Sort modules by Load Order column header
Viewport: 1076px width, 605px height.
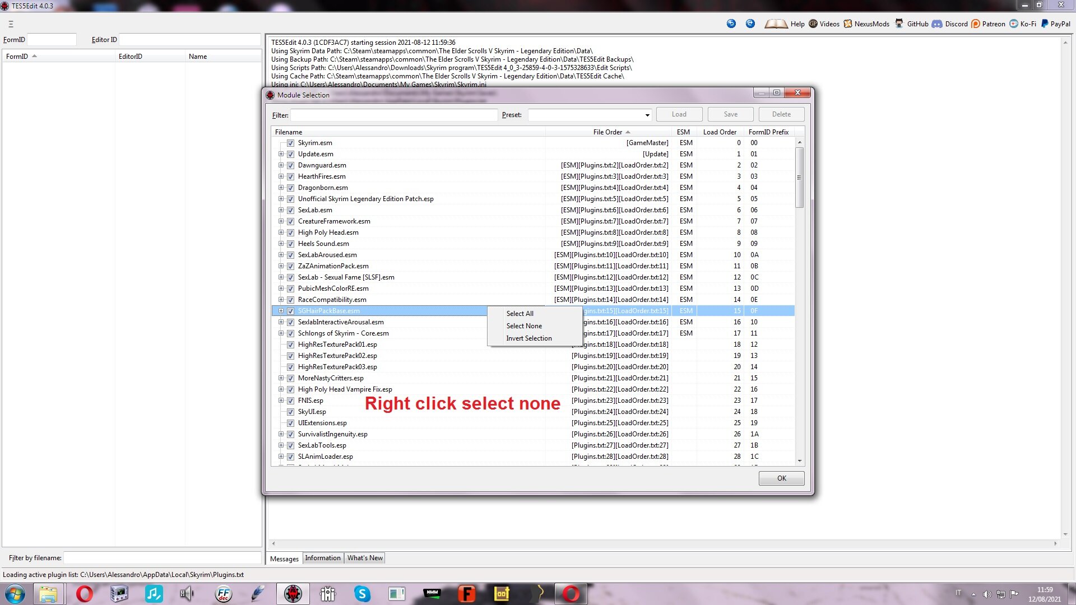click(x=720, y=132)
